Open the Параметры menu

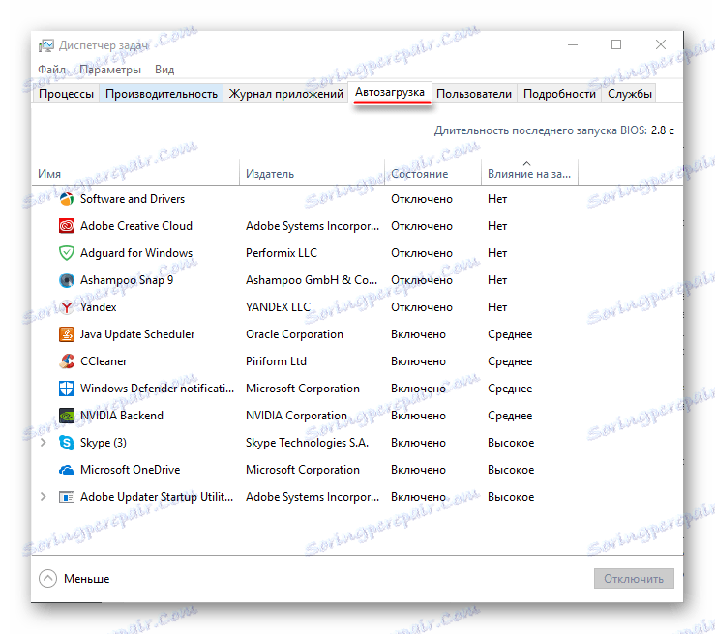(110, 70)
